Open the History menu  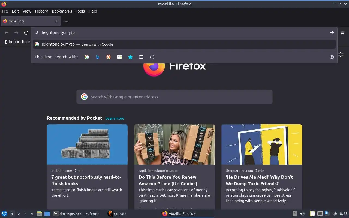click(41, 11)
